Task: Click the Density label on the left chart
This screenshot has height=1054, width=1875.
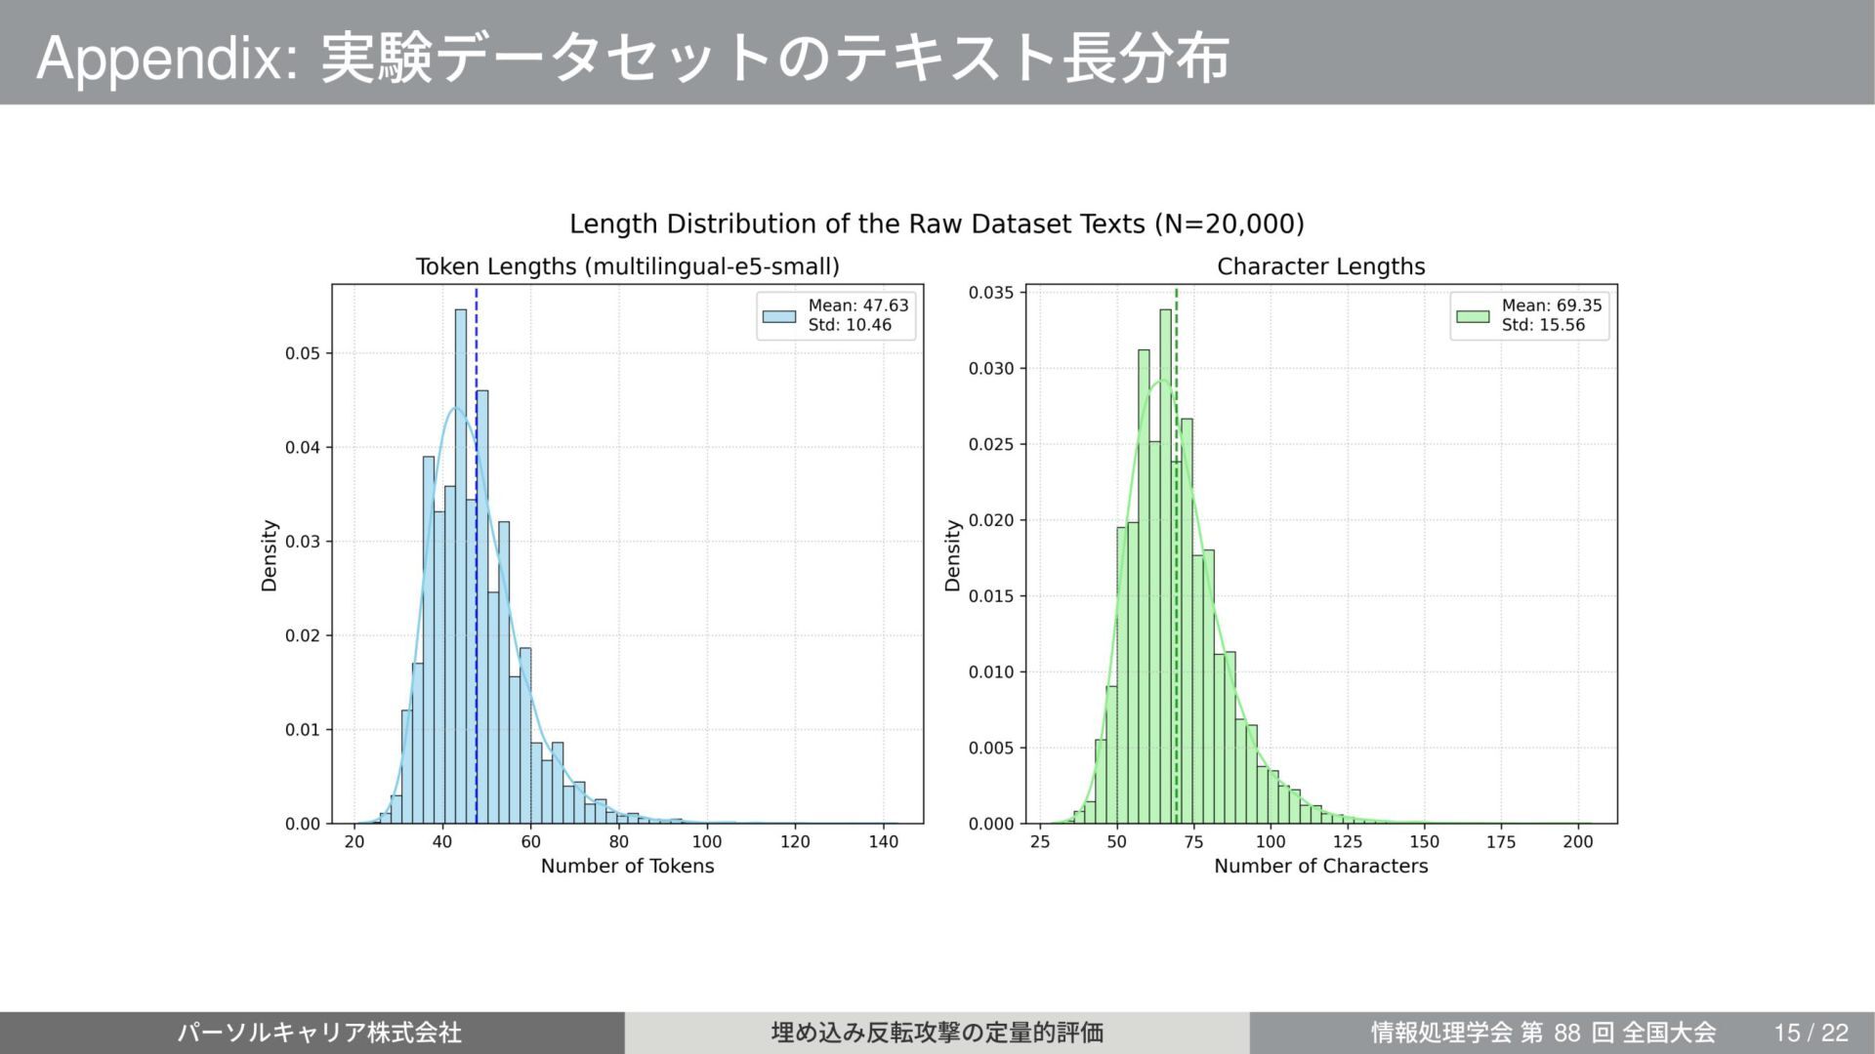Action: pyautogui.click(x=270, y=554)
